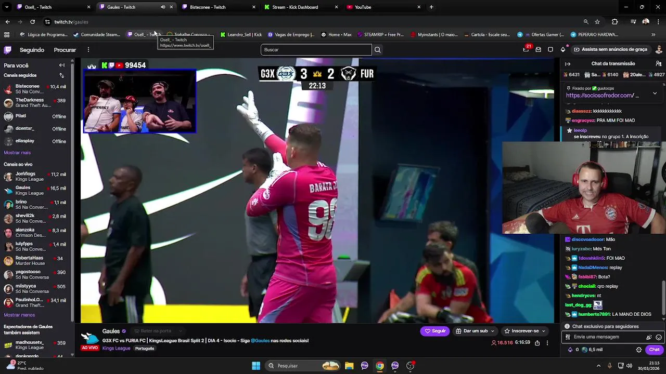Viewport: 666px width, 374px height.
Task: Open whispers mail icon in Twitch header
Action: pyautogui.click(x=539, y=50)
